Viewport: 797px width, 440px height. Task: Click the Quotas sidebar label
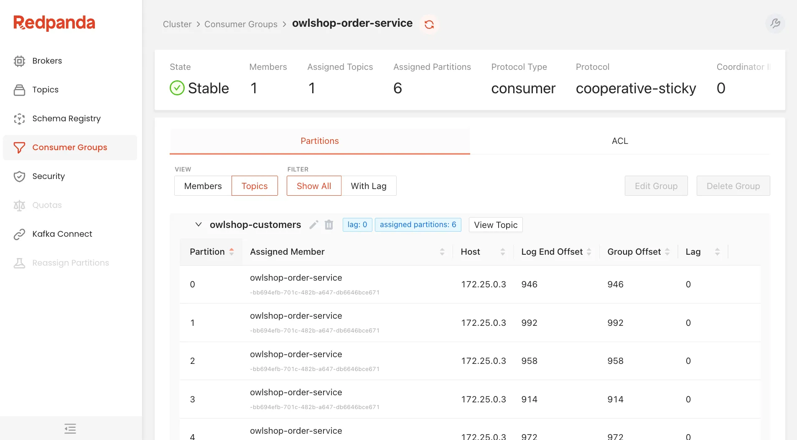[x=47, y=205]
